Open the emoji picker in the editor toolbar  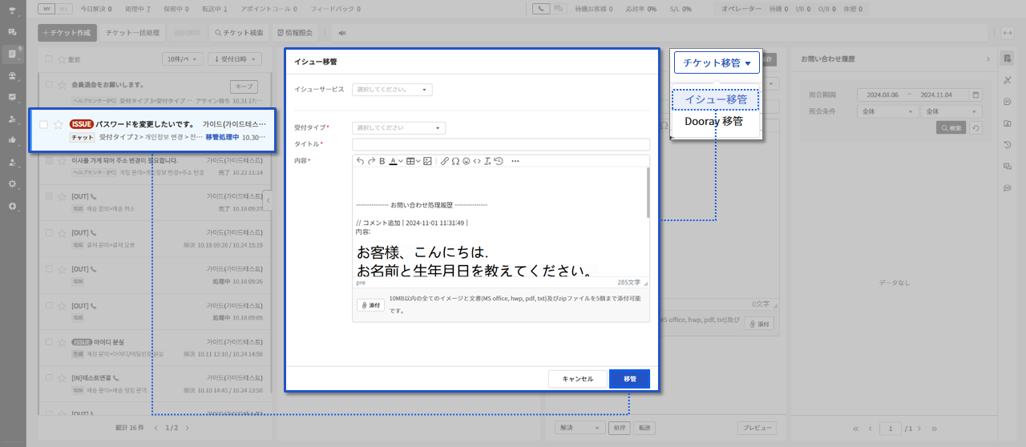pyautogui.click(x=466, y=161)
